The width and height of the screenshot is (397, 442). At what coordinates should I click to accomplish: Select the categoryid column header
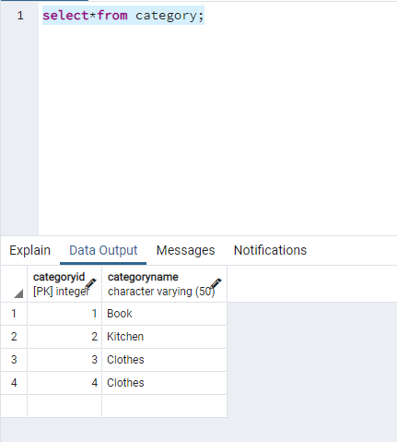64,284
